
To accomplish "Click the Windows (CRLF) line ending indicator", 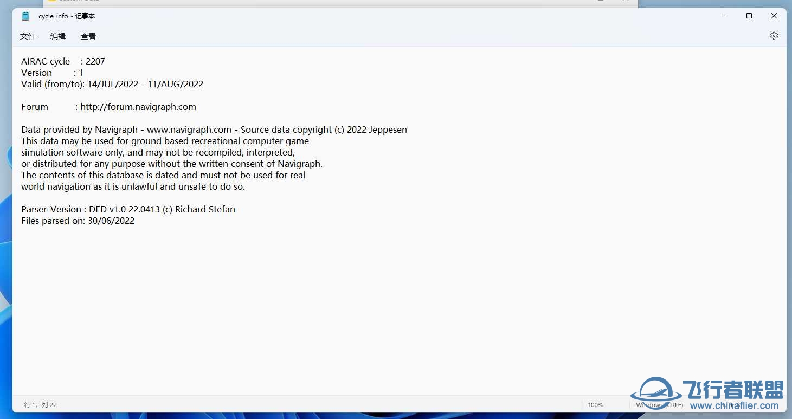I will (x=659, y=405).
